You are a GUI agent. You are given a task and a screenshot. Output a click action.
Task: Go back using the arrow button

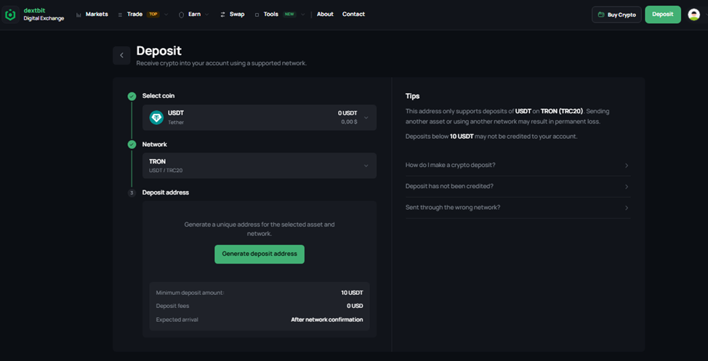(121, 55)
